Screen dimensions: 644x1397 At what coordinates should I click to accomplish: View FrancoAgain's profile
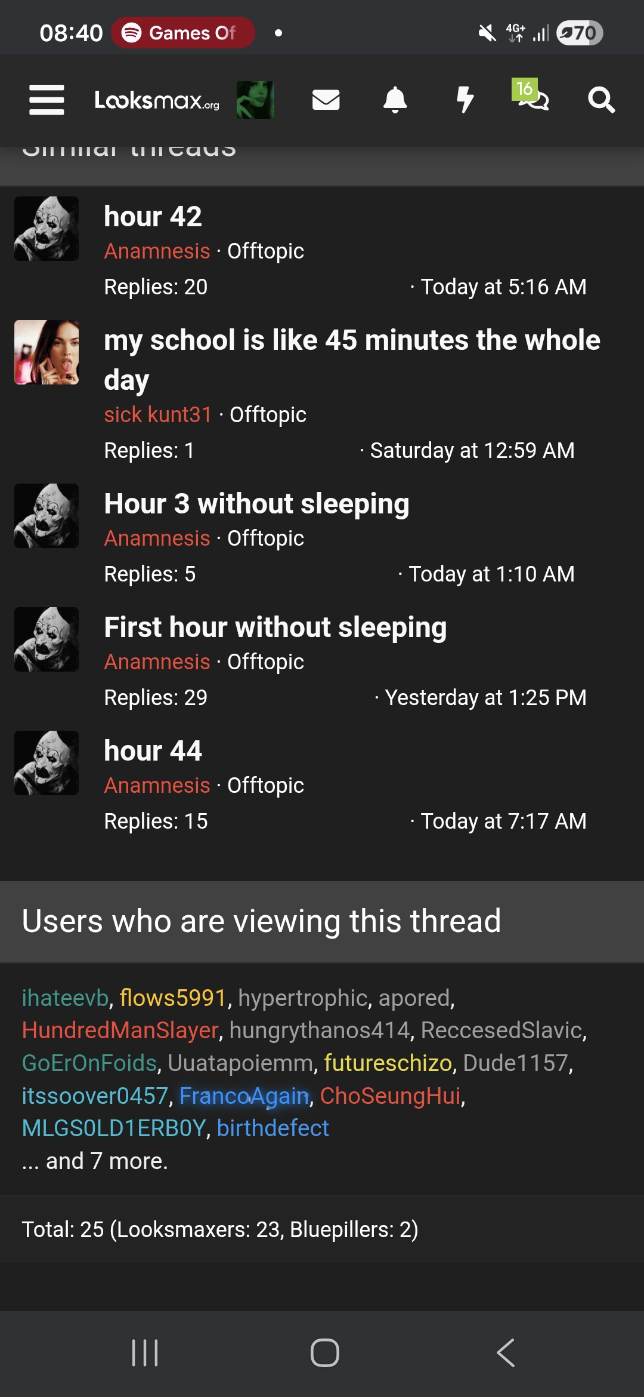click(x=244, y=1096)
